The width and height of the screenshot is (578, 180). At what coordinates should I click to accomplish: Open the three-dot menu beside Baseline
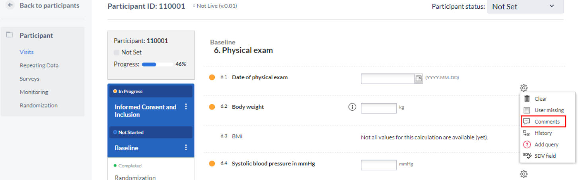[186, 147]
